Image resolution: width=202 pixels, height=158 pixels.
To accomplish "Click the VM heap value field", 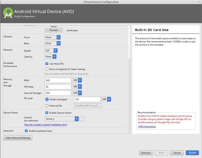I will coord(58,87).
